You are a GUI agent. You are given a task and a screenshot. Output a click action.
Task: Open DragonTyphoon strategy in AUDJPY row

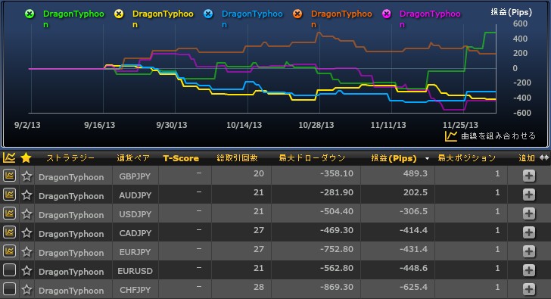71,196
